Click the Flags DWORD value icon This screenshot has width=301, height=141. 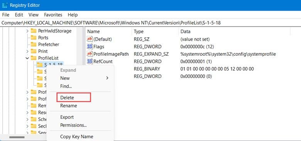90,46
